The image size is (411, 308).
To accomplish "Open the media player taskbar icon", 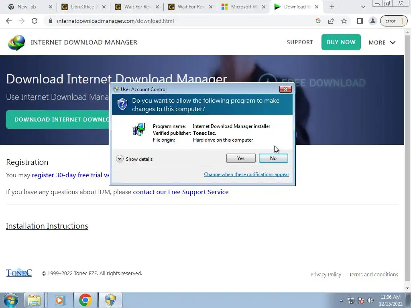I will coord(59,300).
